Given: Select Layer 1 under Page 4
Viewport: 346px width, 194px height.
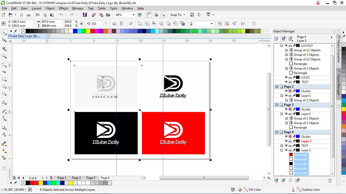Looking at the screenshot, I should tap(306, 141).
